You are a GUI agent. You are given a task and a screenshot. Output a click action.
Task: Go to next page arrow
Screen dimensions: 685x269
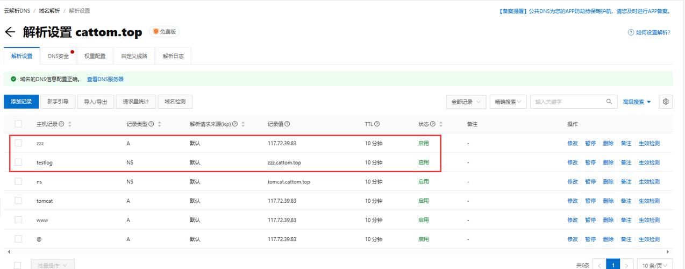[626, 265]
